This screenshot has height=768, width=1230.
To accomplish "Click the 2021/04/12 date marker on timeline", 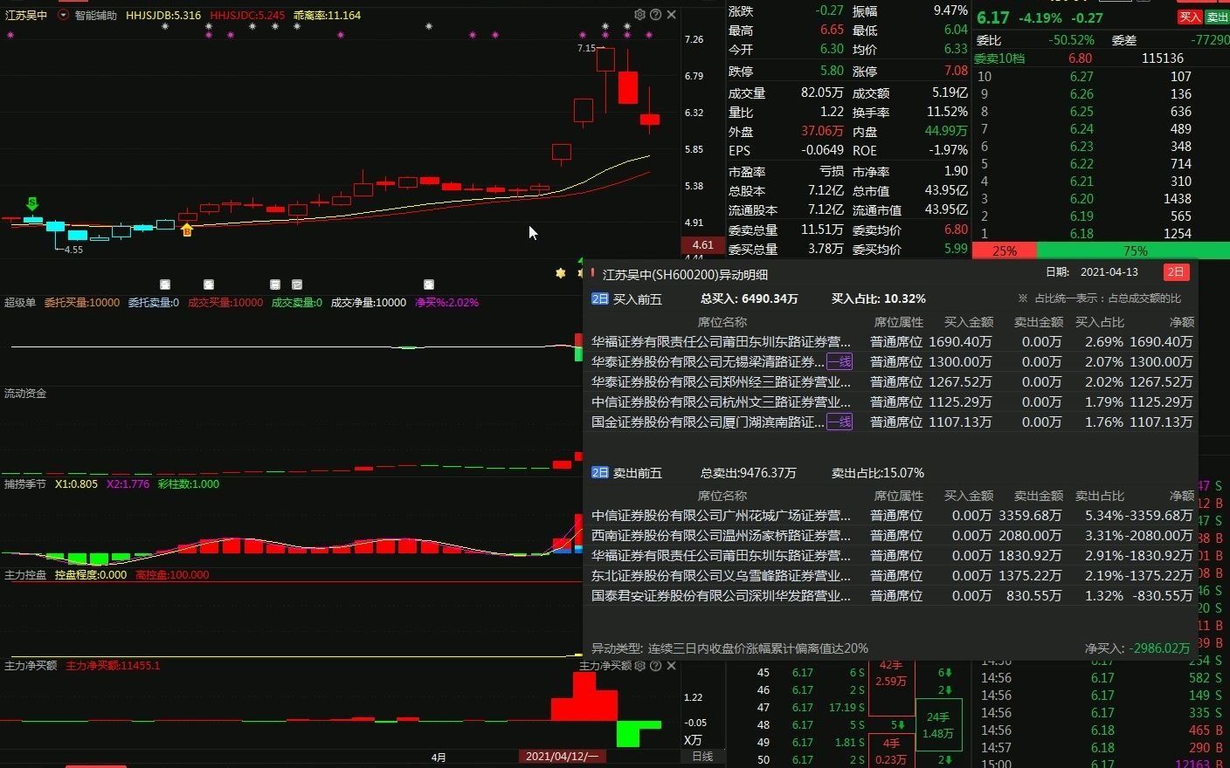I will pos(562,757).
